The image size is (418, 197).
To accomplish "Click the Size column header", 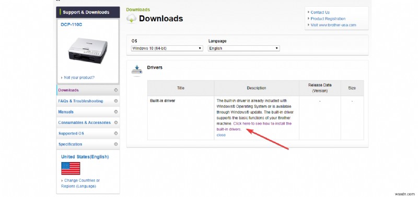I will (x=352, y=88).
